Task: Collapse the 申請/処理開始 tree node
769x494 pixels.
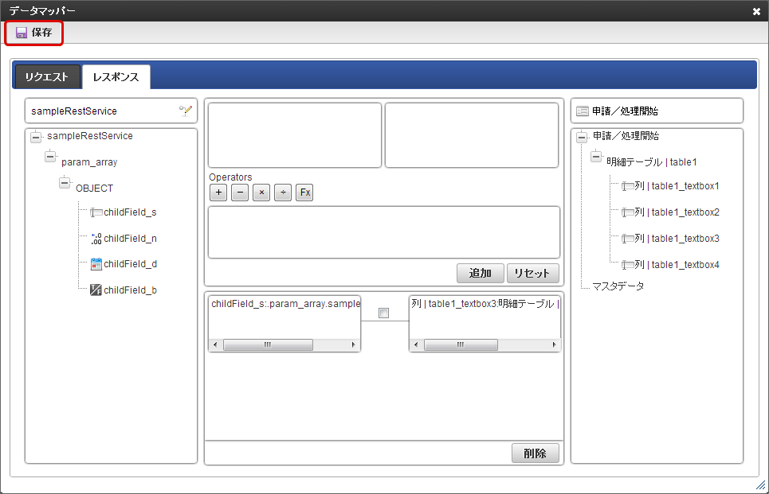Action: (582, 137)
